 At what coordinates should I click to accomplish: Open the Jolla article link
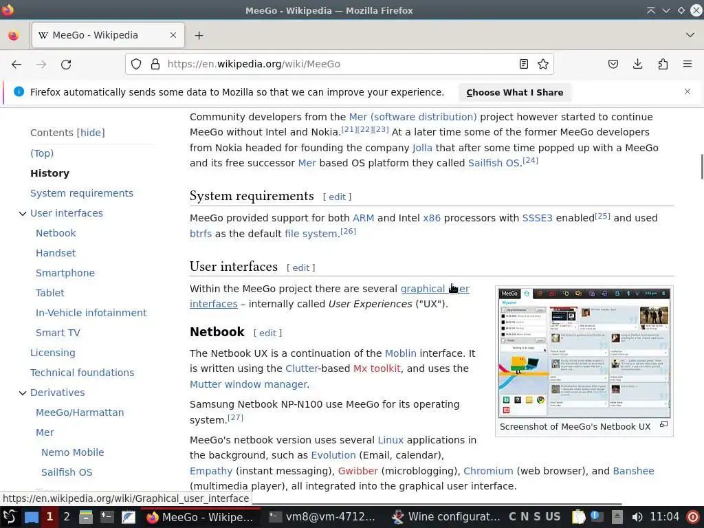point(422,148)
